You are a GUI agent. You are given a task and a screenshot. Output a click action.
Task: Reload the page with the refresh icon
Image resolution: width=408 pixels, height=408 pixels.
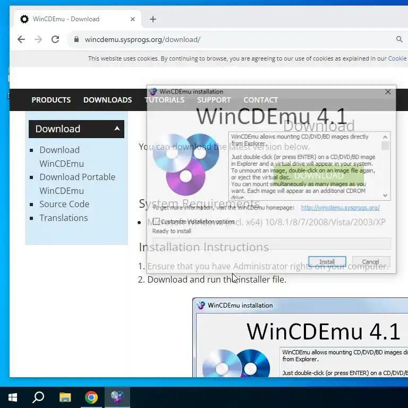point(55,39)
